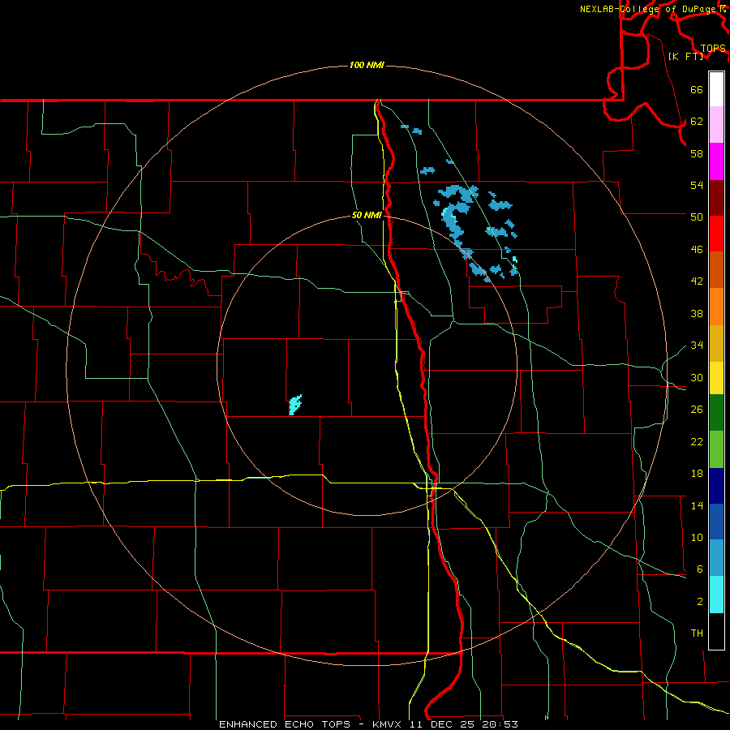Click the bright orange swatch near 38
The width and height of the screenshot is (730, 730).
[x=716, y=306]
